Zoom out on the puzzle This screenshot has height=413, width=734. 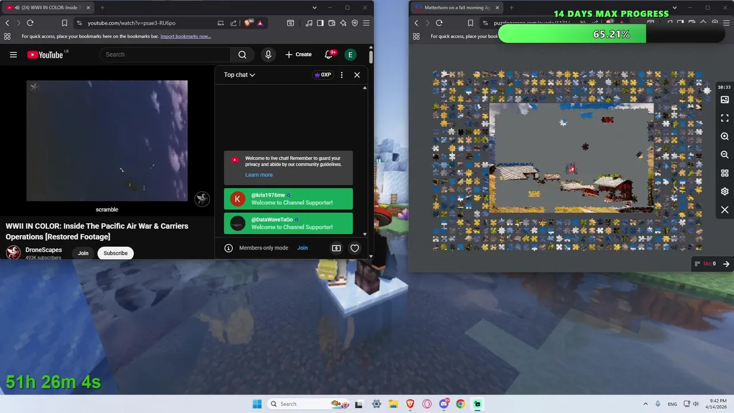(x=725, y=155)
